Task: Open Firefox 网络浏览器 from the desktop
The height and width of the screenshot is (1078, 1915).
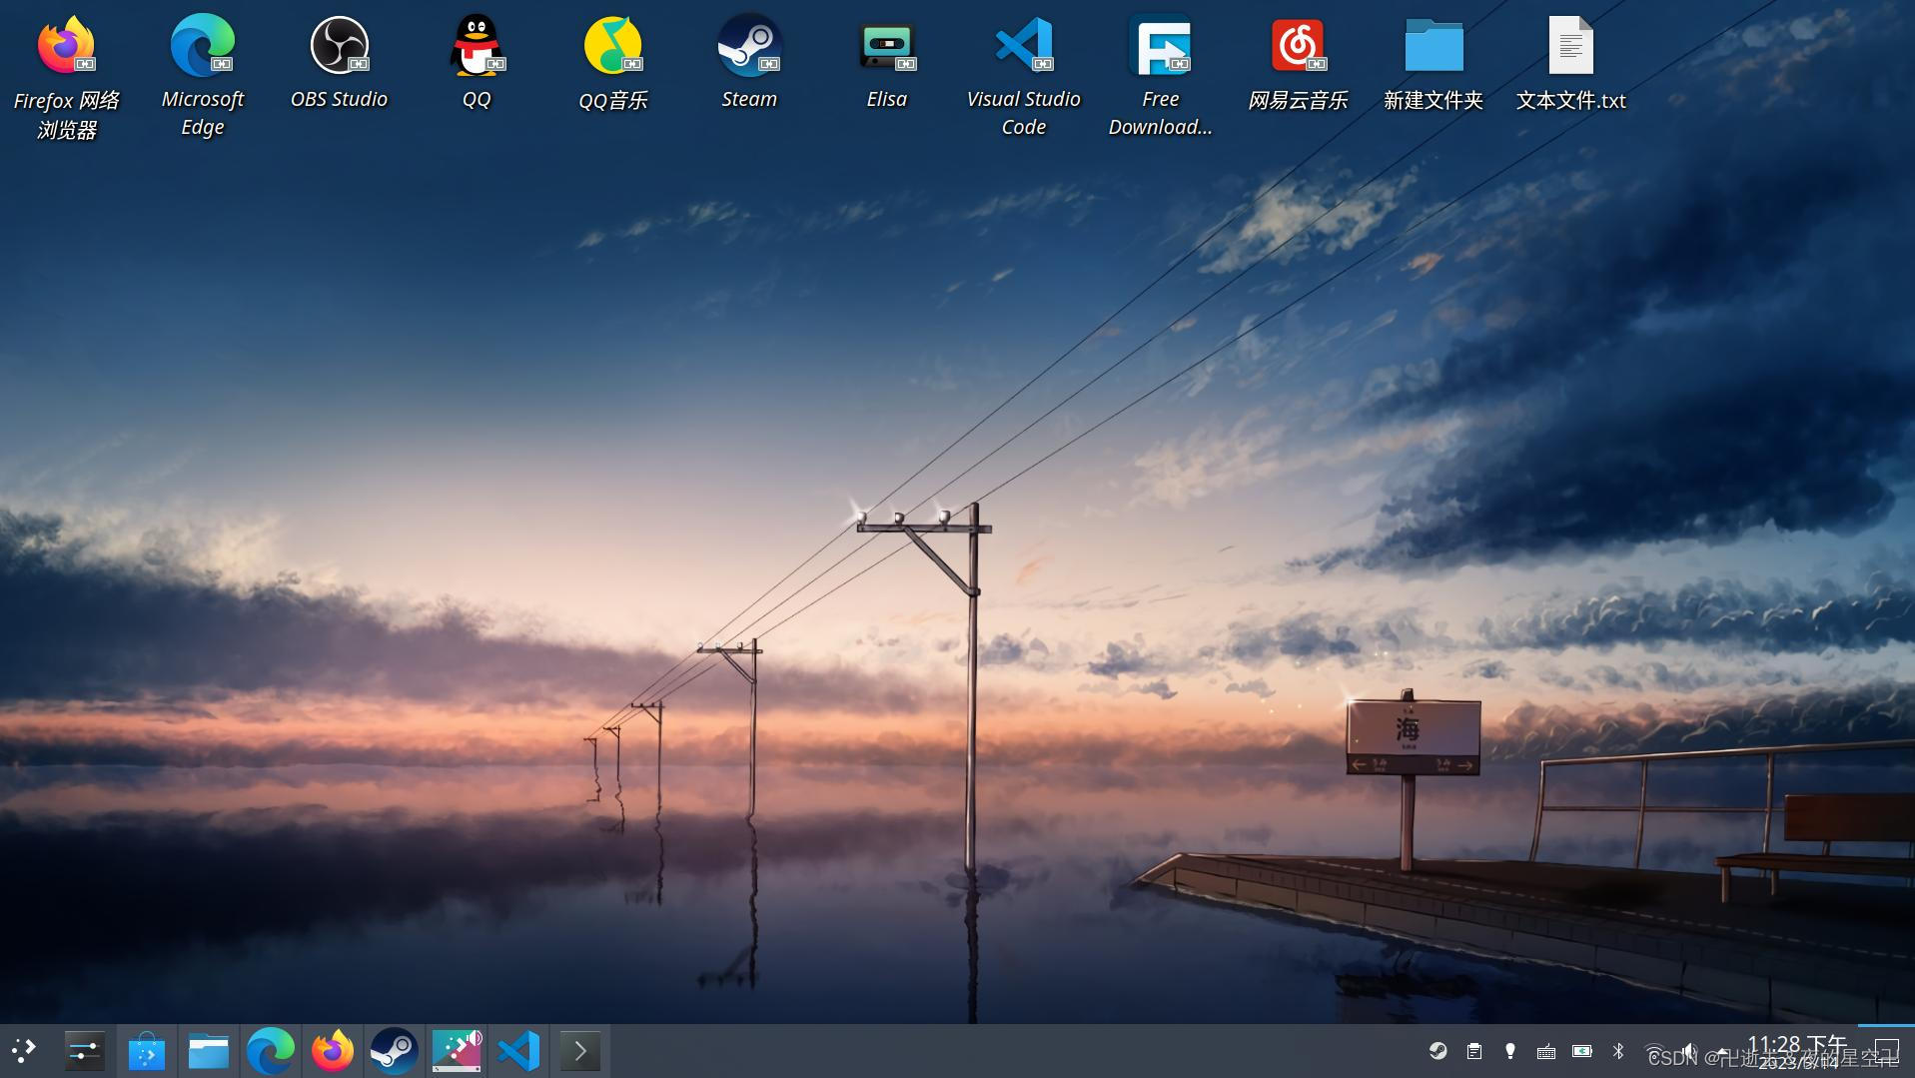Action: pyautogui.click(x=64, y=45)
